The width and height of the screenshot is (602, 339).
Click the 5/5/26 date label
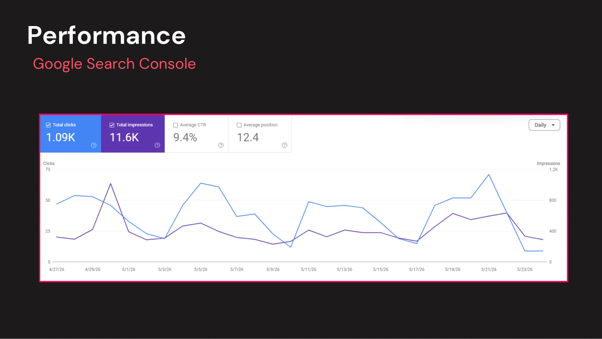pos(201,269)
